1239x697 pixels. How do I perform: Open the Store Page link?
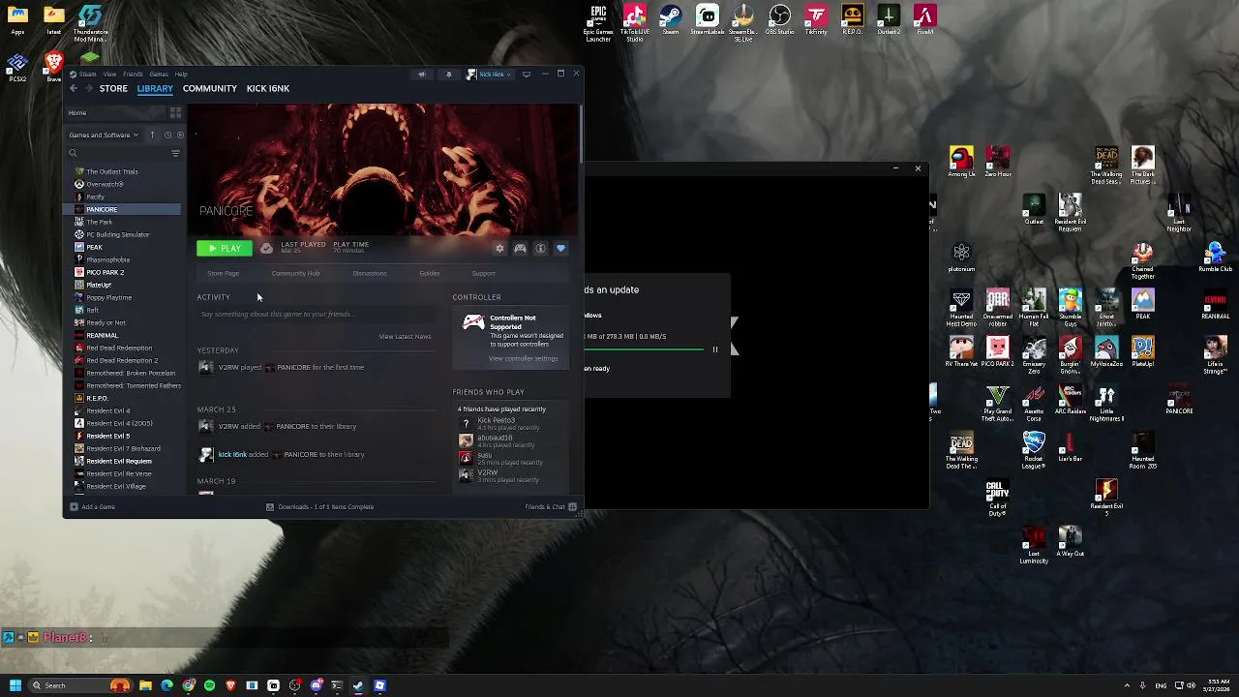pos(223,273)
